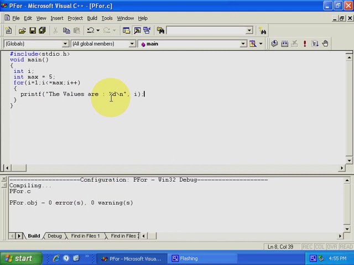Redo the last undone action
The height and width of the screenshot is (265, 354).
[x=106, y=30]
